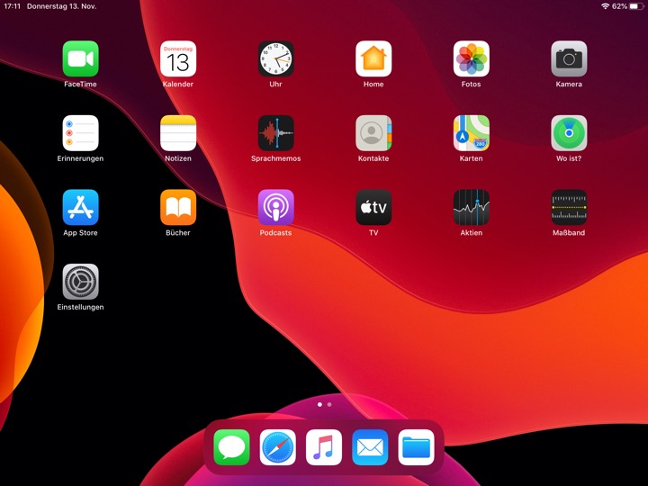Tap the 62% battery percentage text
The width and height of the screenshot is (648, 486).
point(619,6)
